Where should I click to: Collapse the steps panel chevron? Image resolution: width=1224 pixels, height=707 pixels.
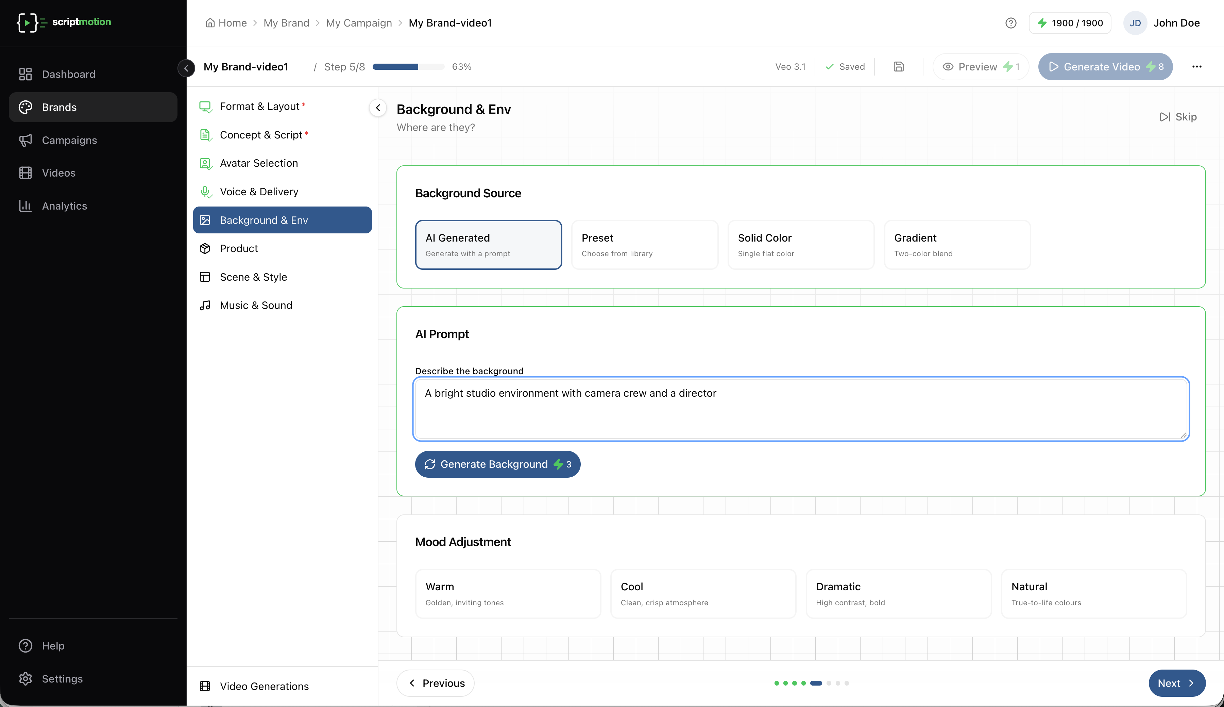tap(378, 108)
